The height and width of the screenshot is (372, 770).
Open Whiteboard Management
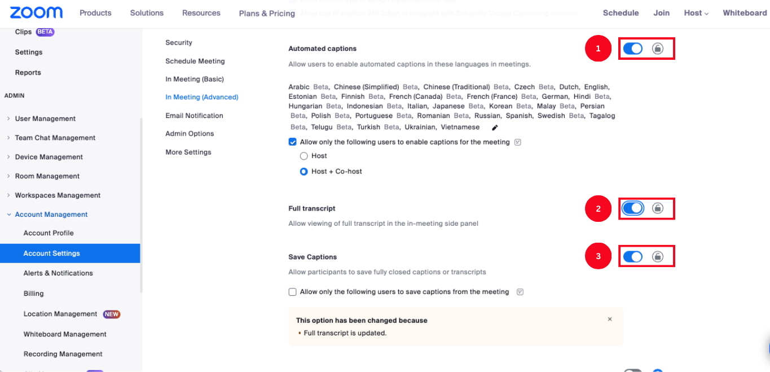click(x=65, y=334)
